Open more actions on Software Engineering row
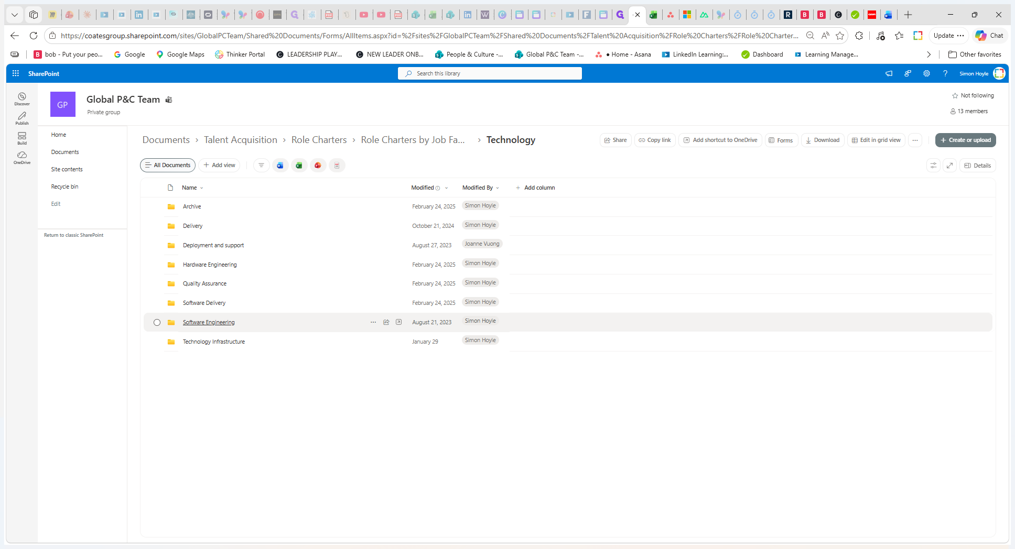Screen dimensions: 1015x549 pos(373,322)
